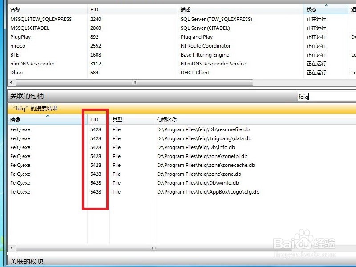Image resolution: width=356 pixels, height=267 pixels.
Task: Select the Db\info.db handle path
Action: point(196,147)
